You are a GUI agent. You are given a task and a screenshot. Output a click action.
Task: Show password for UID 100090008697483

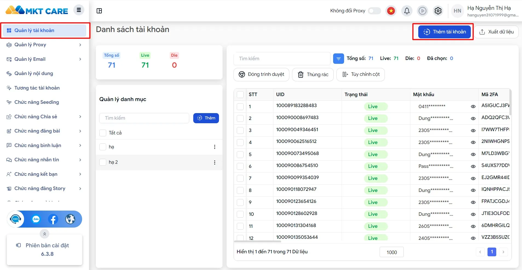pyautogui.click(x=473, y=119)
